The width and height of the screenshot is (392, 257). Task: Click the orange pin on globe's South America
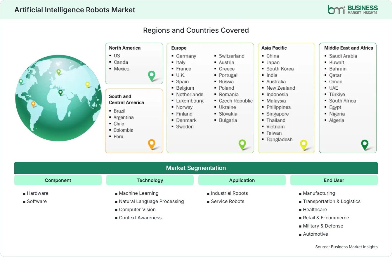33,104
